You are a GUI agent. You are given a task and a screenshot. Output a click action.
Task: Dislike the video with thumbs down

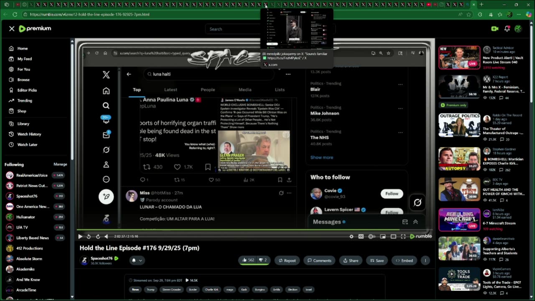[x=262, y=260]
